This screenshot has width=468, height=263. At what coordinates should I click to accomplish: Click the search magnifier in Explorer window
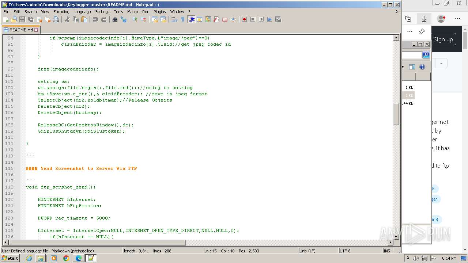click(x=426, y=55)
